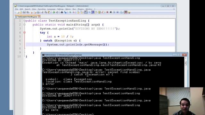Click the Redo toolbar icon
Viewport: 205px width, 115px height.
(x=57, y=12)
